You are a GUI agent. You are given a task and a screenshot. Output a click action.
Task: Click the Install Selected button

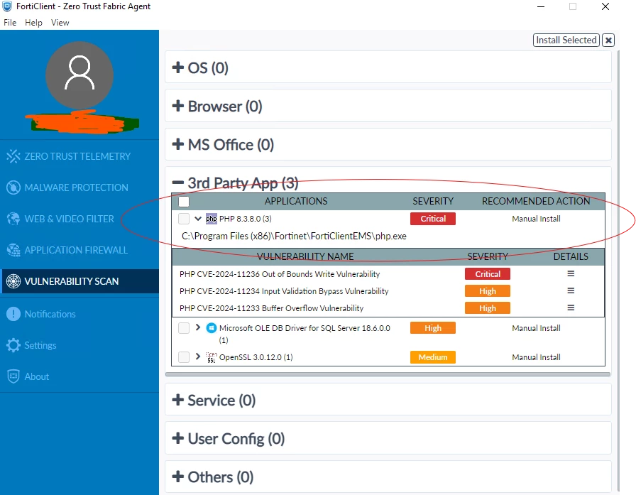(566, 40)
